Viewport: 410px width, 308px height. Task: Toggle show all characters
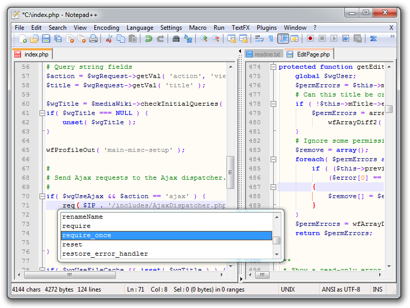pyautogui.click(x=271, y=38)
